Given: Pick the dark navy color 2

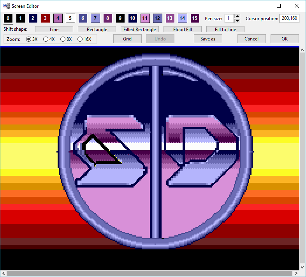Looking at the screenshot, I should (33, 18).
